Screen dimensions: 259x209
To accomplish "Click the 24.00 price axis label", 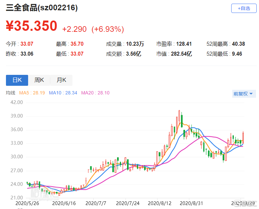I will (17, 184).
